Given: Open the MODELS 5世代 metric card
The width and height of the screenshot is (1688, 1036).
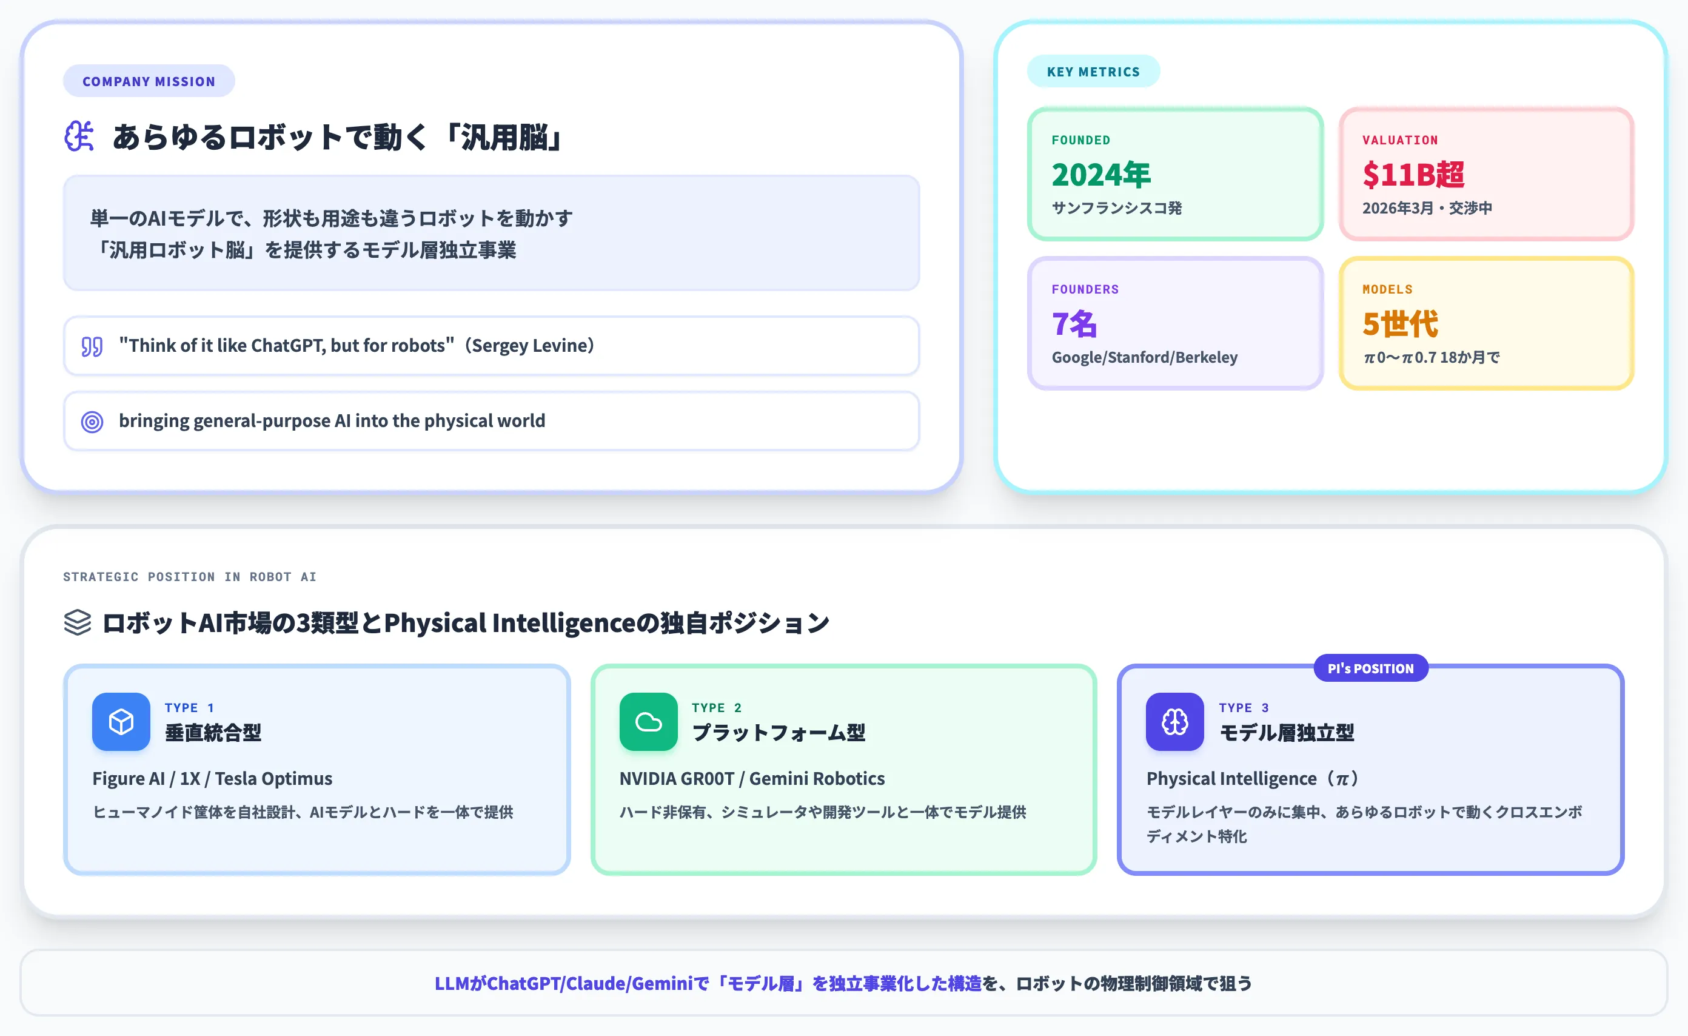Looking at the screenshot, I should point(1486,323).
